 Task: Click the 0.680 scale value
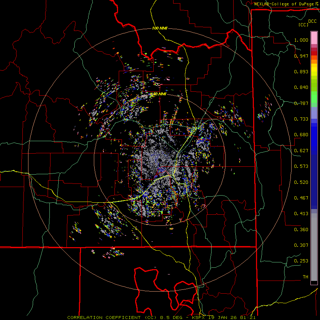(301, 135)
